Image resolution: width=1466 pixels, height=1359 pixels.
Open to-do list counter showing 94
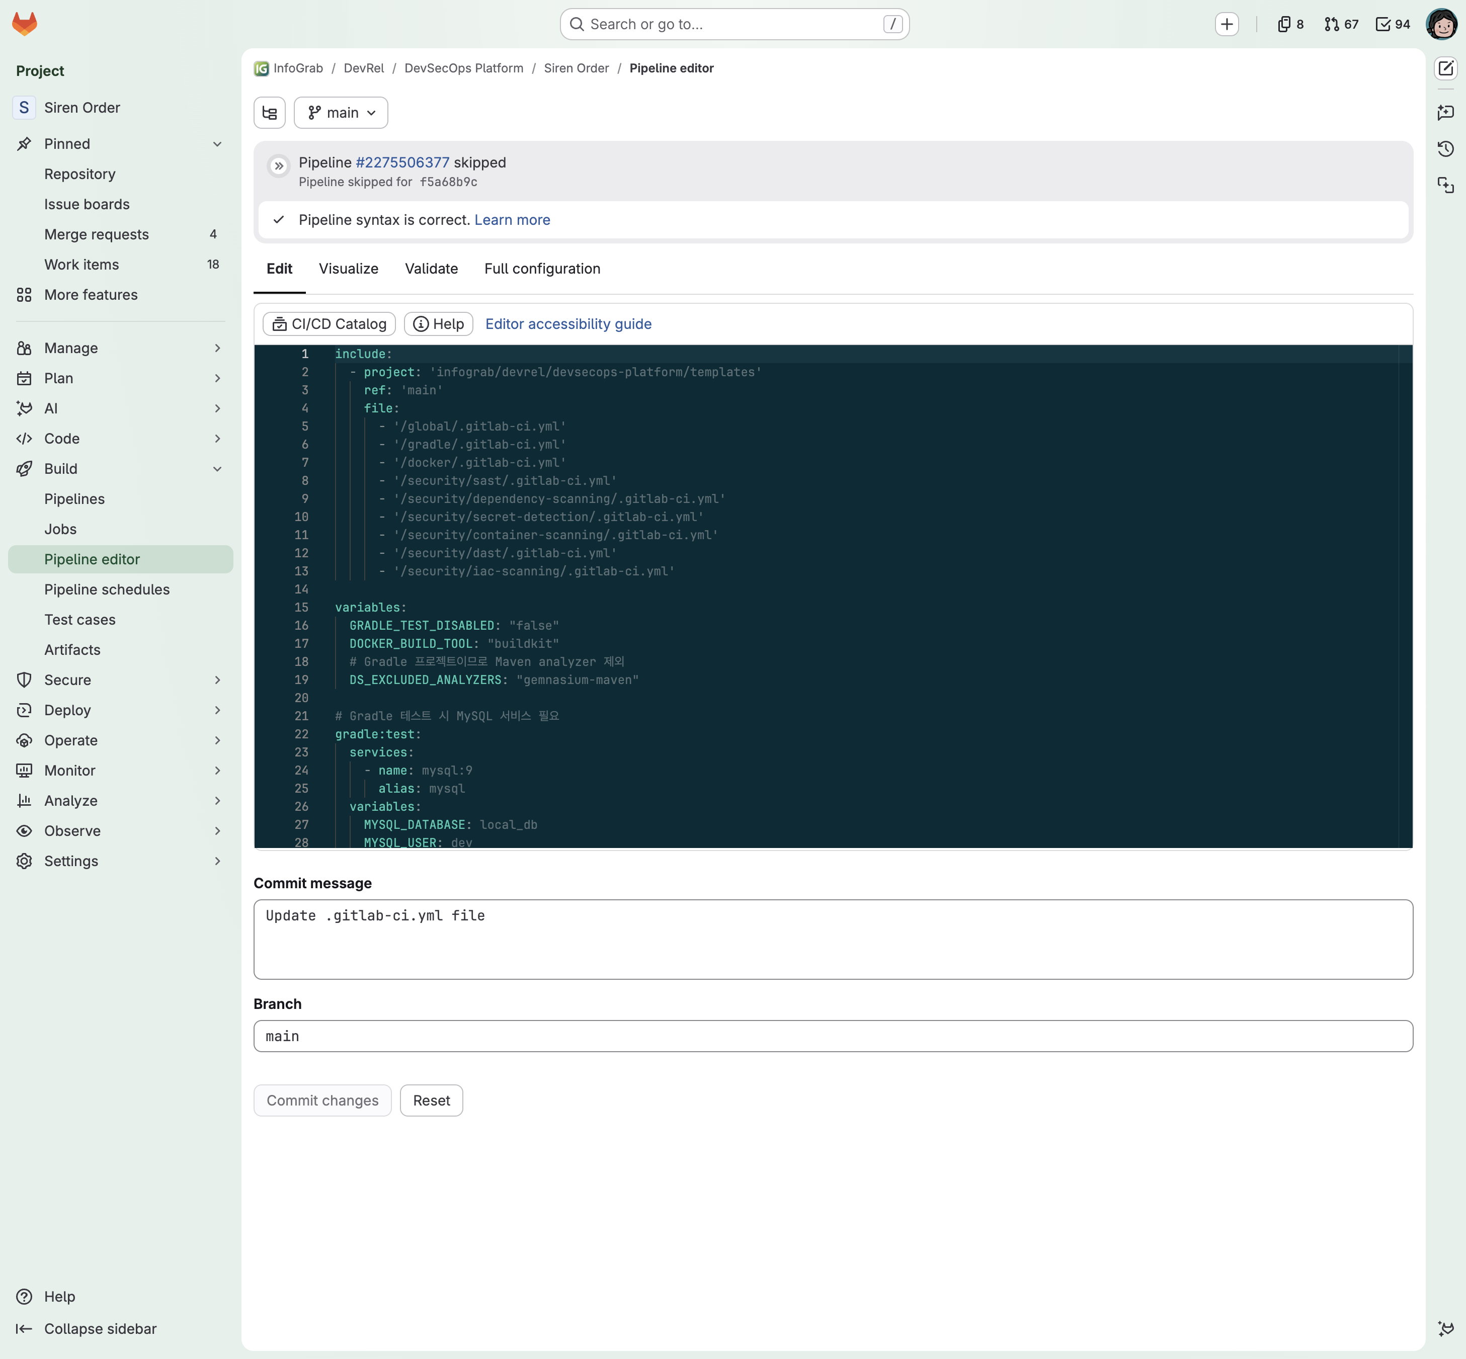[1393, 24]
